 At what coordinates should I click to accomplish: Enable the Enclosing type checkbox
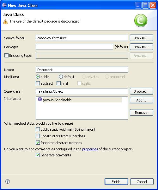[6, 56]
